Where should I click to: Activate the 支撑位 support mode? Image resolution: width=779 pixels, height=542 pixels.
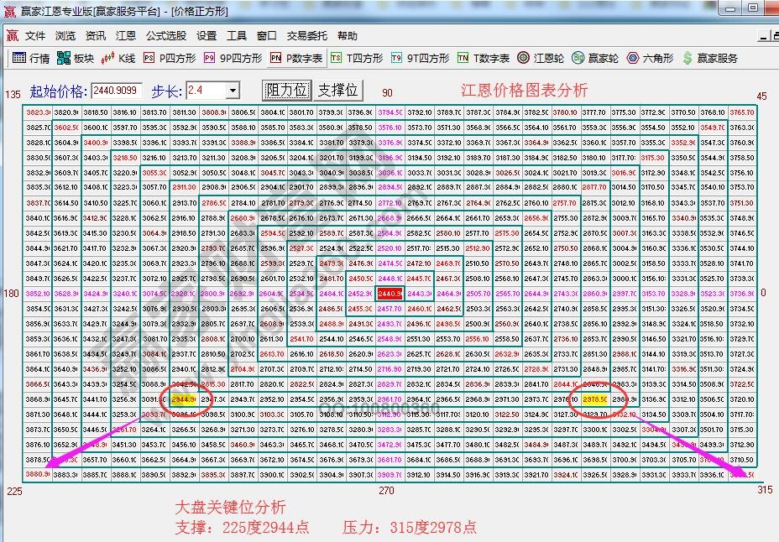[x=336, y=91]
